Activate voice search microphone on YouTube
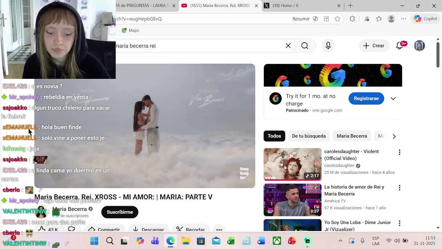Viewport: 442px width, 249px height. click(328, 46)
